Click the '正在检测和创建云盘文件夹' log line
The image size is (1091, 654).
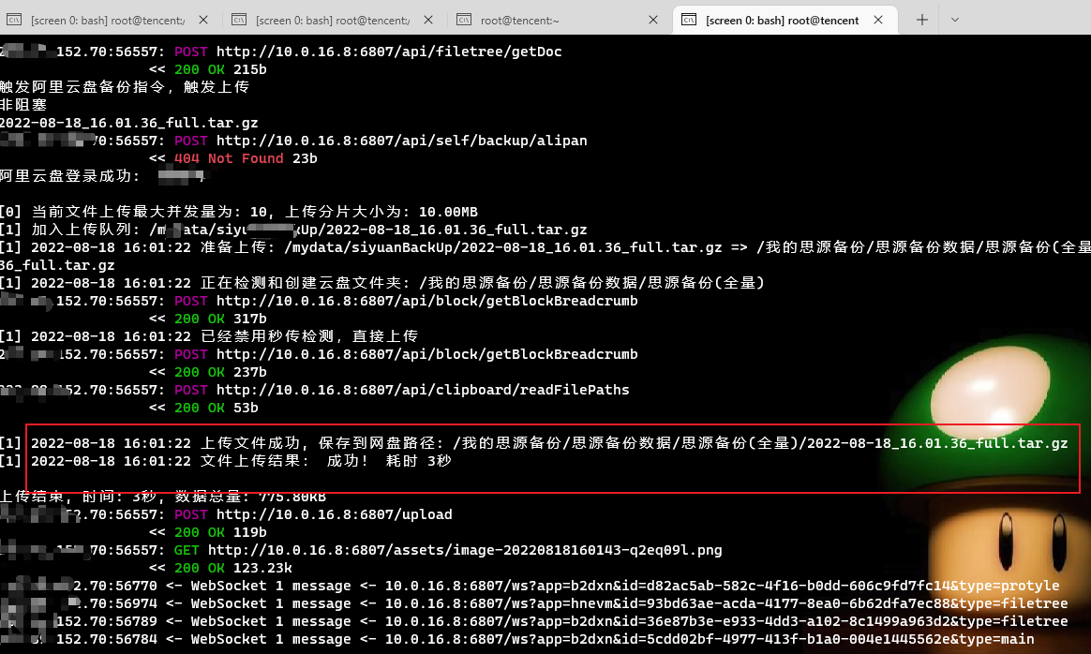click(x=382, y=283)
